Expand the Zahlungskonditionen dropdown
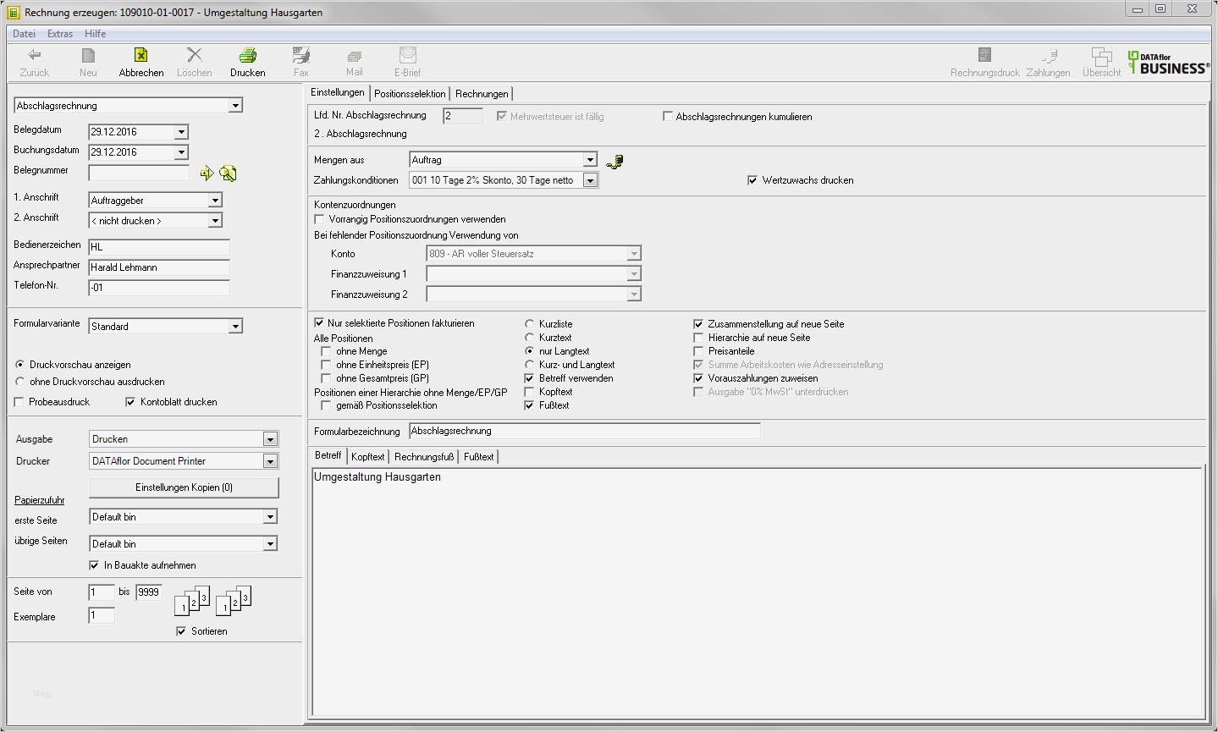Viewport: 1218px width, 732px height. 590,180
